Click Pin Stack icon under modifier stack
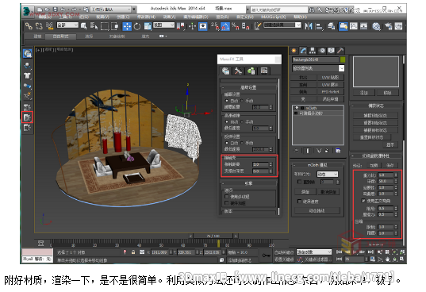 pyautogui.click(x=297, y=151)
